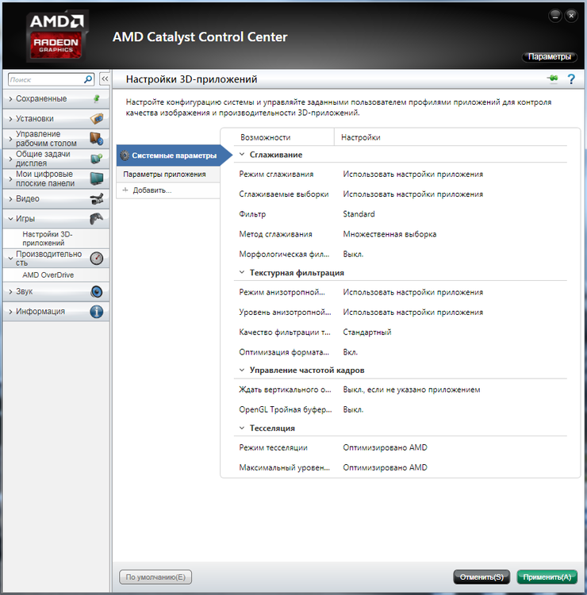The image size is (587, 595).
Task: Click the Отменить(S) button
Action: (x=481, y=577)
